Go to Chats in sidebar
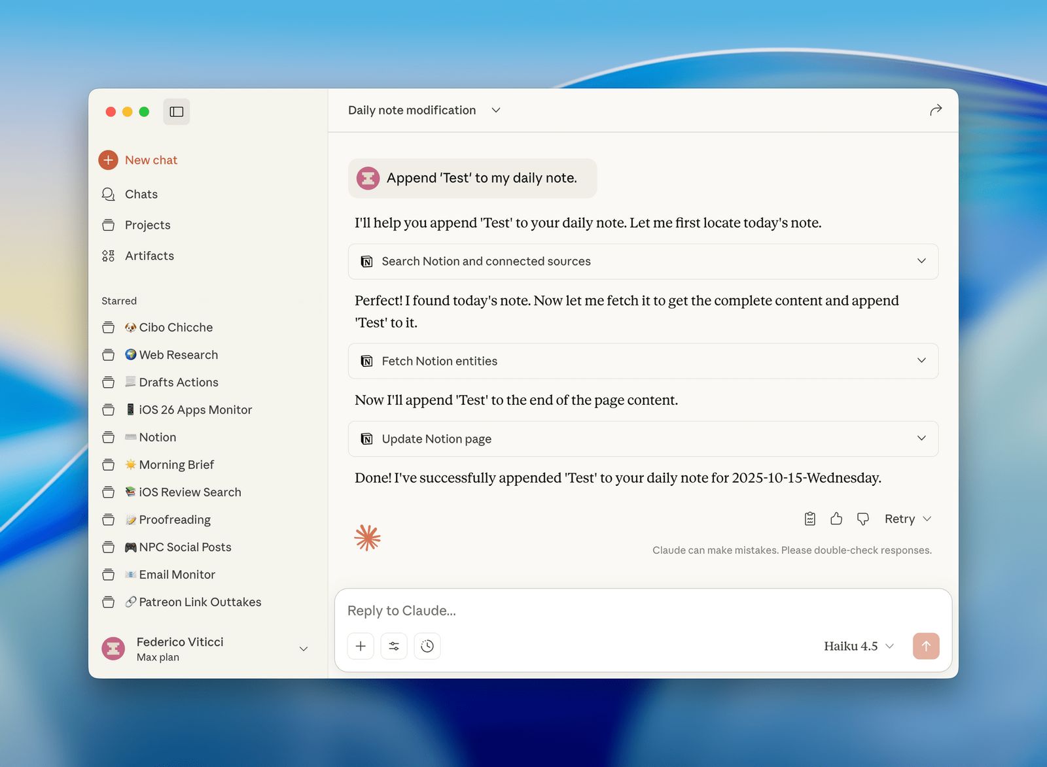The image size is (1047, 767). tap(141, 194)
